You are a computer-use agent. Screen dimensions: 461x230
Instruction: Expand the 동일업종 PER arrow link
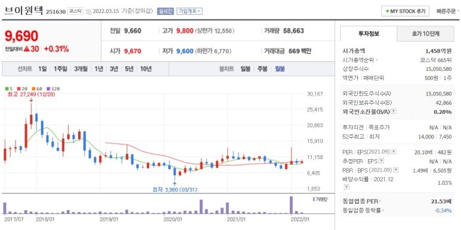click(380, 201)
